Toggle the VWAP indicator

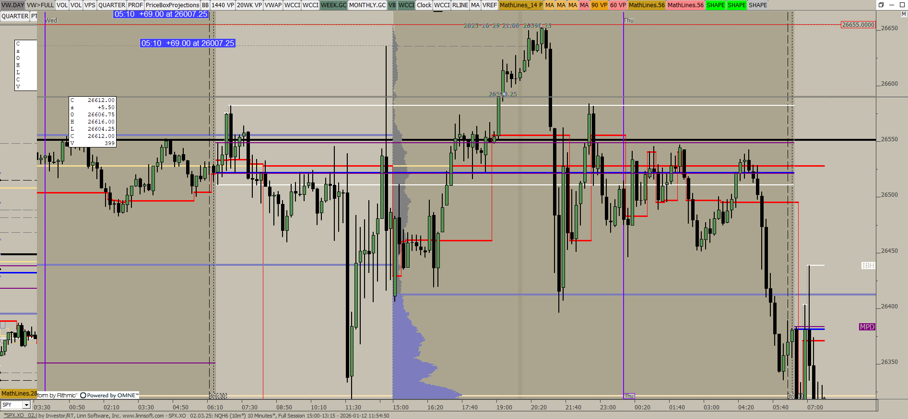click(273, 5)
